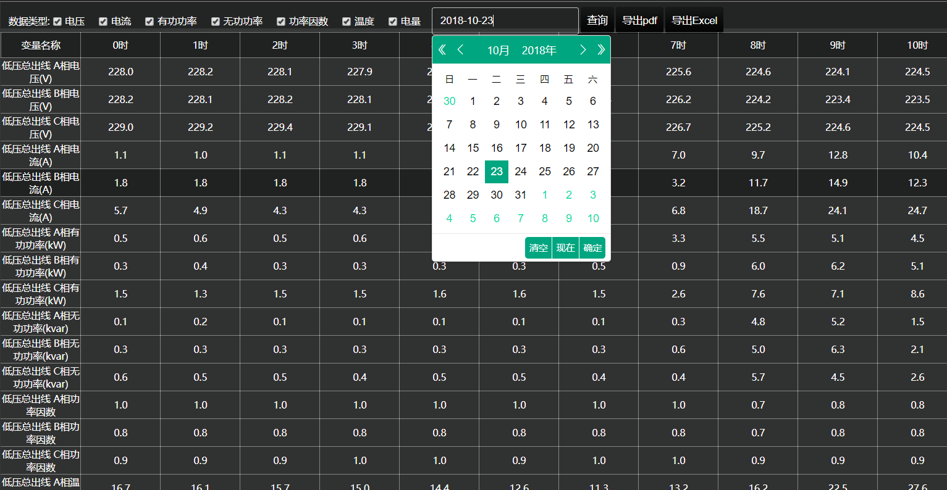Select the 低压总出线 A相功率因数 row label
Image resolution: width=947 pixels, height=490 pixels.
click(41, 405)
